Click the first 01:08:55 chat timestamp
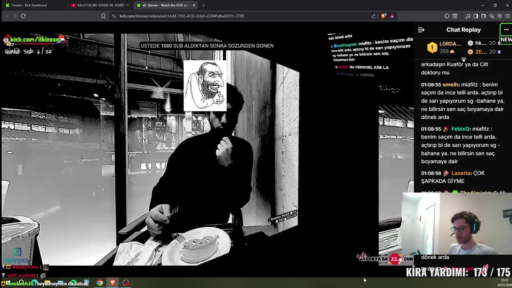Image resolution: width=512 pixels, height=288 pixels. click(x=431, y=85)
